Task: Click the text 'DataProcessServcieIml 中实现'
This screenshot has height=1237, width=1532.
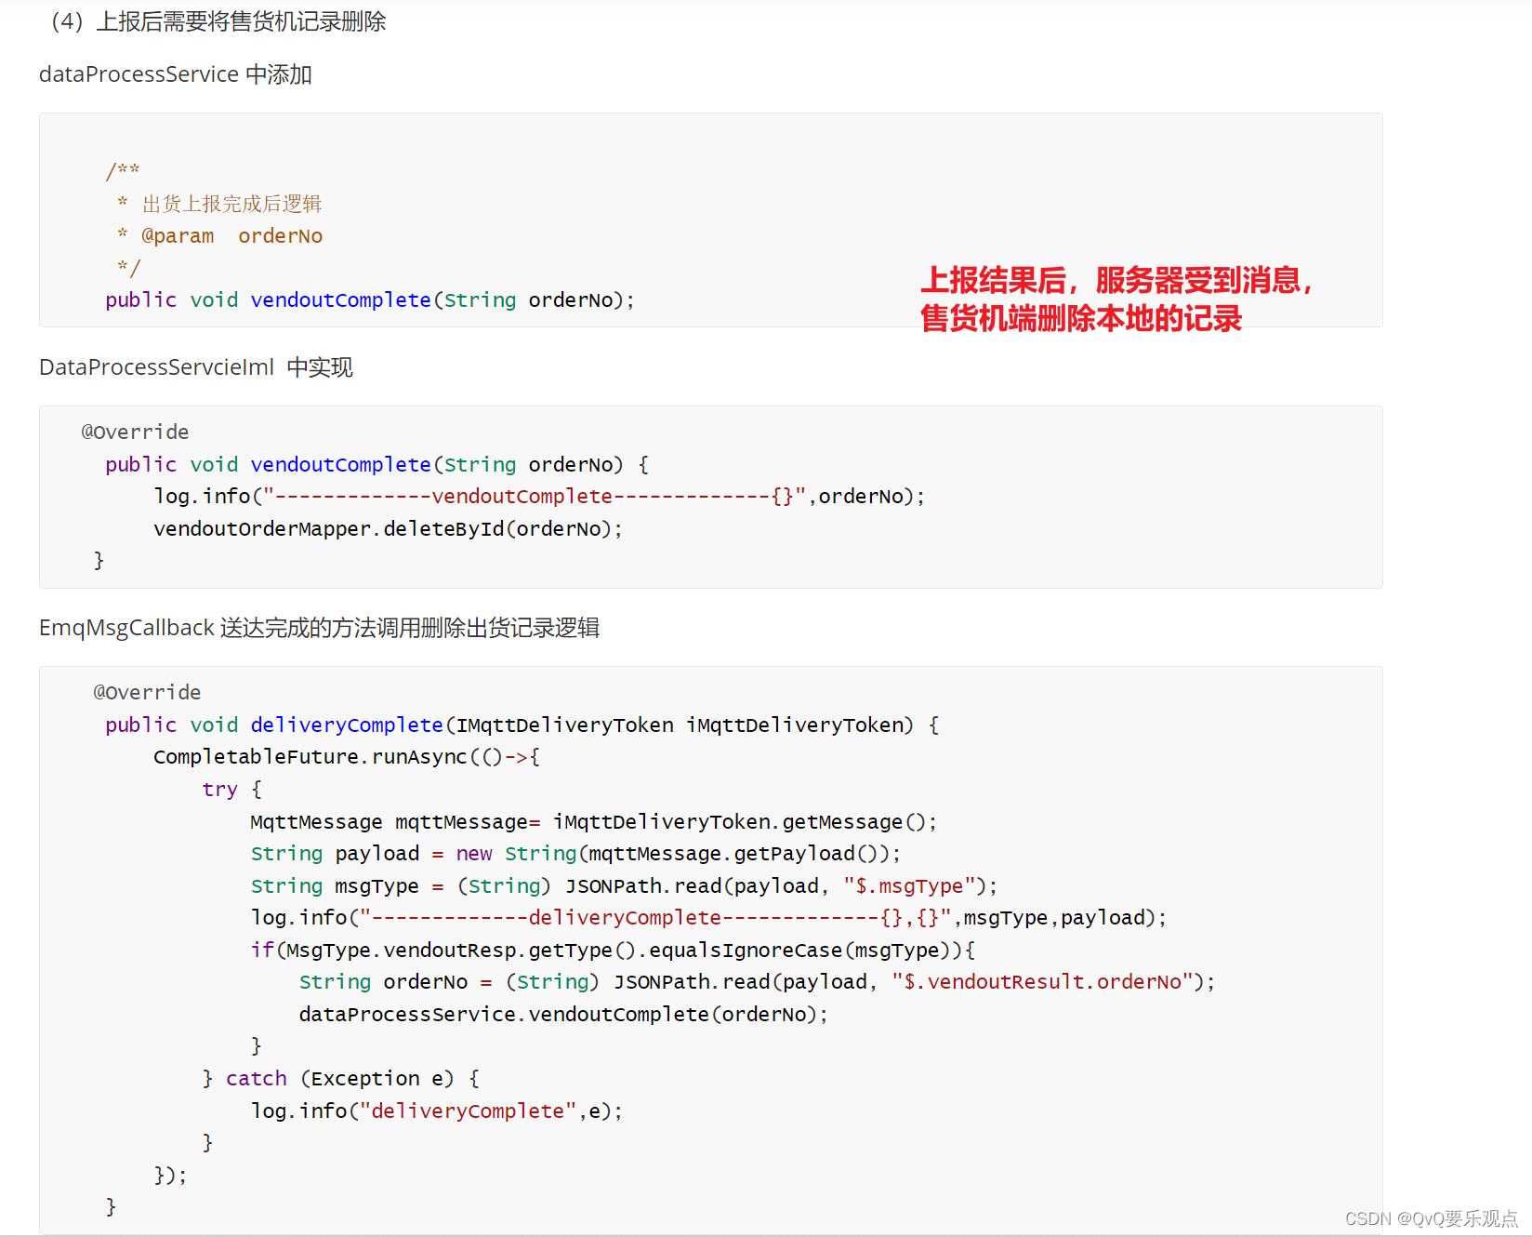Action: tap(196, 367)
